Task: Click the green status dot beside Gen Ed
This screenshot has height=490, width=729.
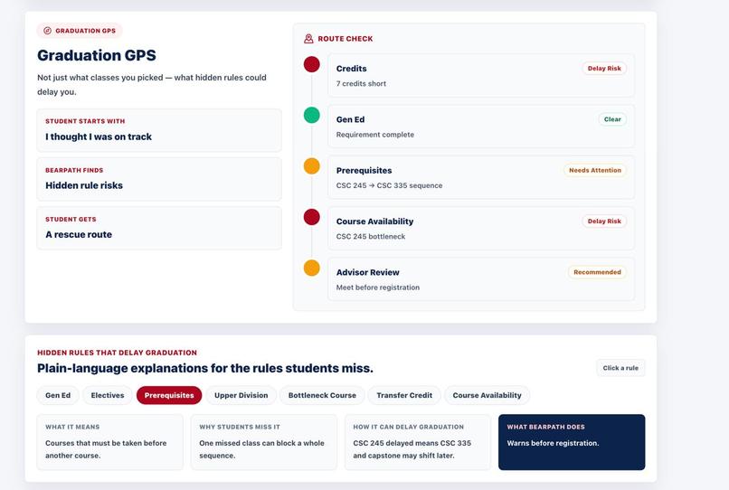Action: click(311, 116)
